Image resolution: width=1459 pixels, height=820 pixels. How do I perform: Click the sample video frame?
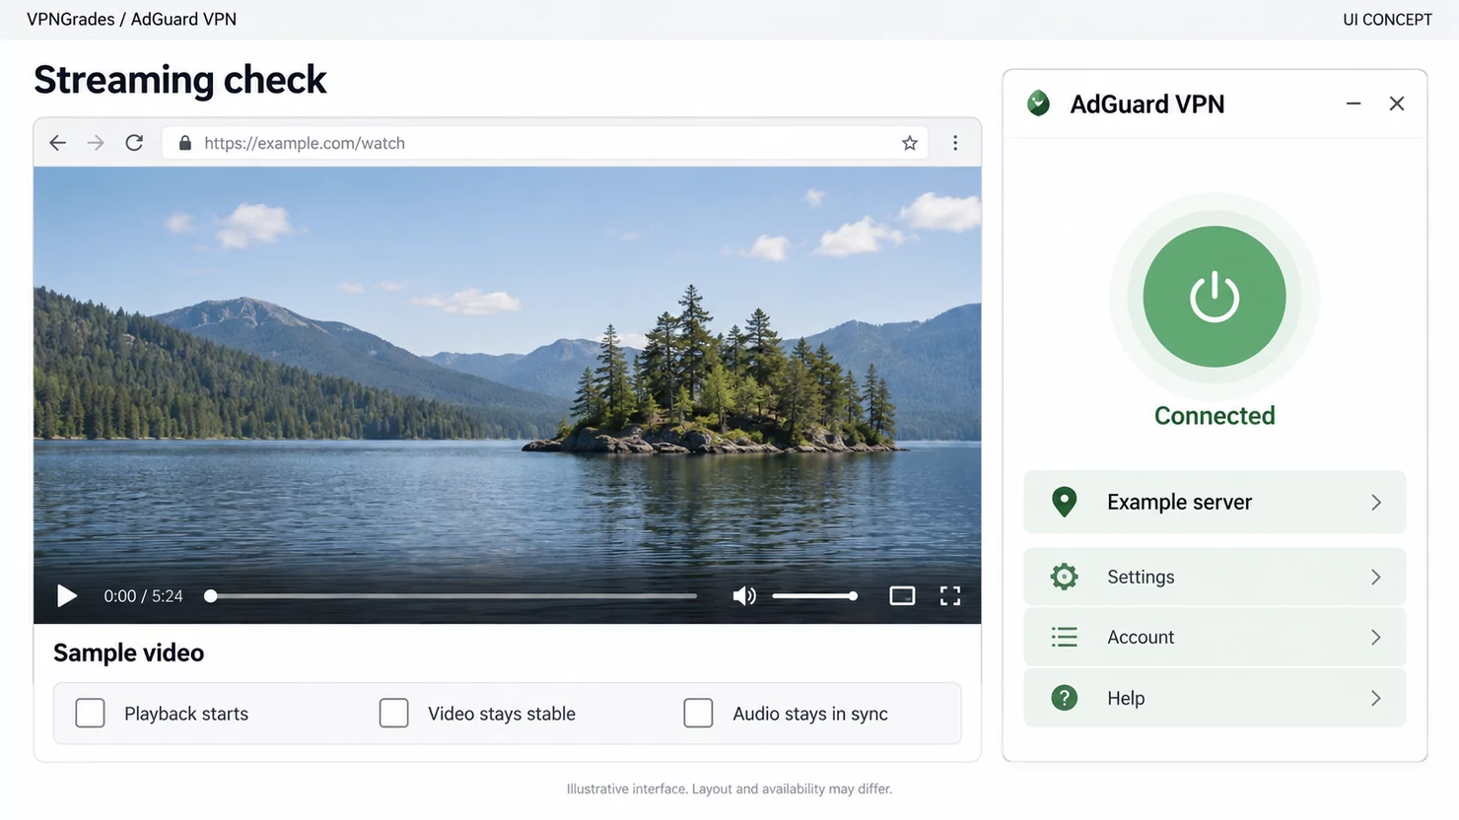[x=508, y=395]
